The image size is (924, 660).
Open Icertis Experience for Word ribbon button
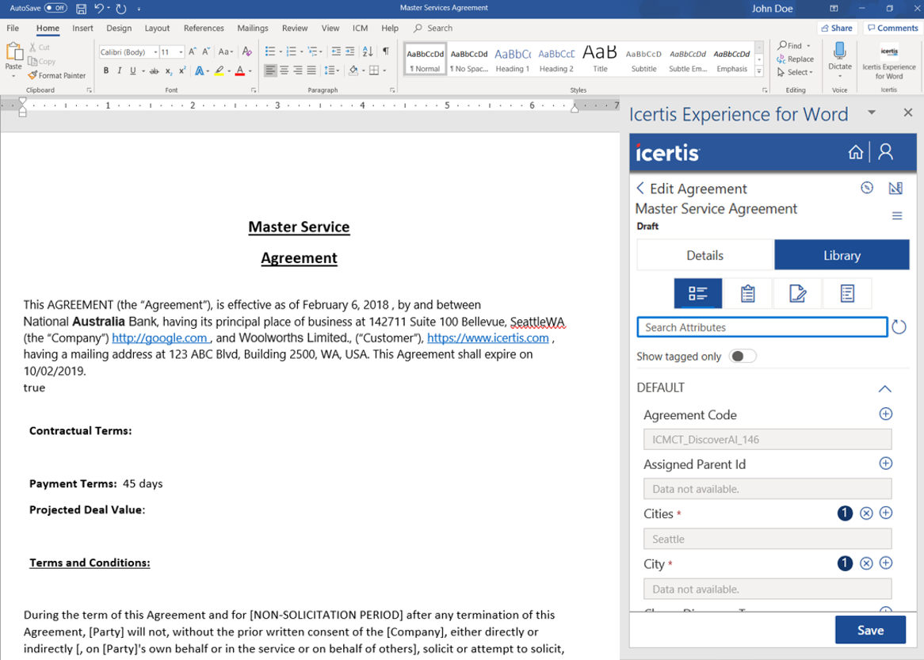888,63
